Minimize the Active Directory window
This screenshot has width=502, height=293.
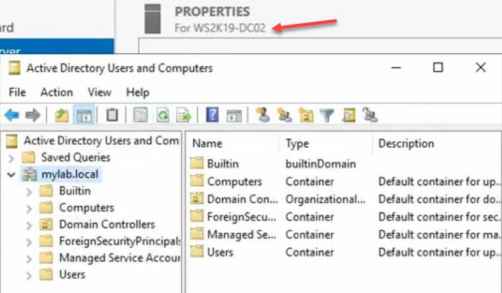[396, 67]
